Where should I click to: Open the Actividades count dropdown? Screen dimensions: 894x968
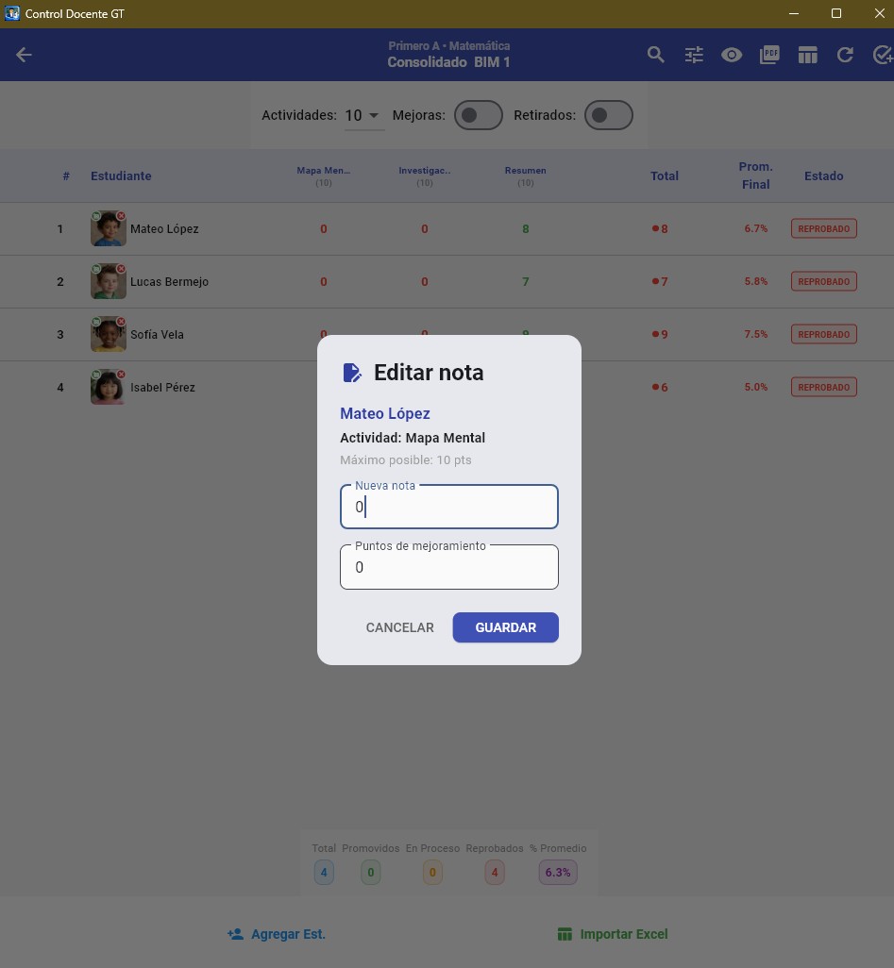[x=363, y=115]
